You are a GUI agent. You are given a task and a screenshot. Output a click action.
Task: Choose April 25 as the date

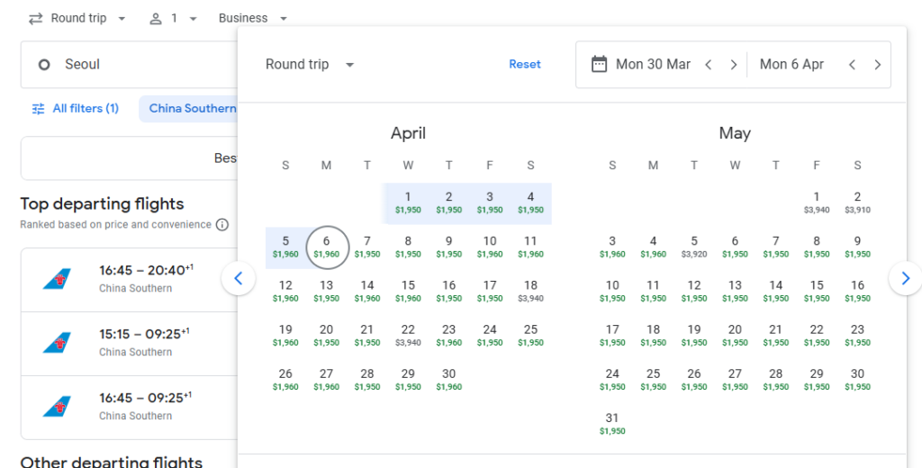[530, 335]
